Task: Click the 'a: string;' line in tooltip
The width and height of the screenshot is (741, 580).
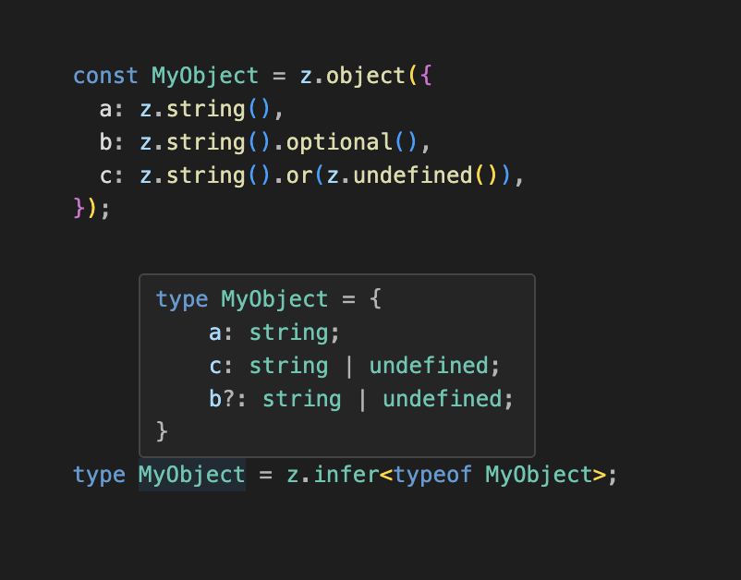Action: (274, 332)
